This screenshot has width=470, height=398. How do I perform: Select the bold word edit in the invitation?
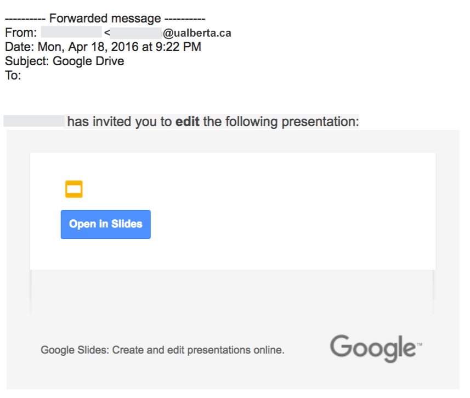pyautogui.click(x=188, y=121)
